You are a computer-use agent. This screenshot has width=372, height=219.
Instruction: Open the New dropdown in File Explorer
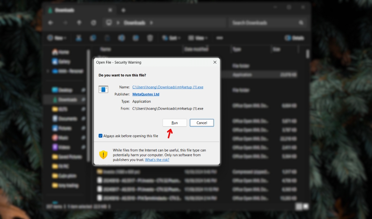tap(57, 38)
